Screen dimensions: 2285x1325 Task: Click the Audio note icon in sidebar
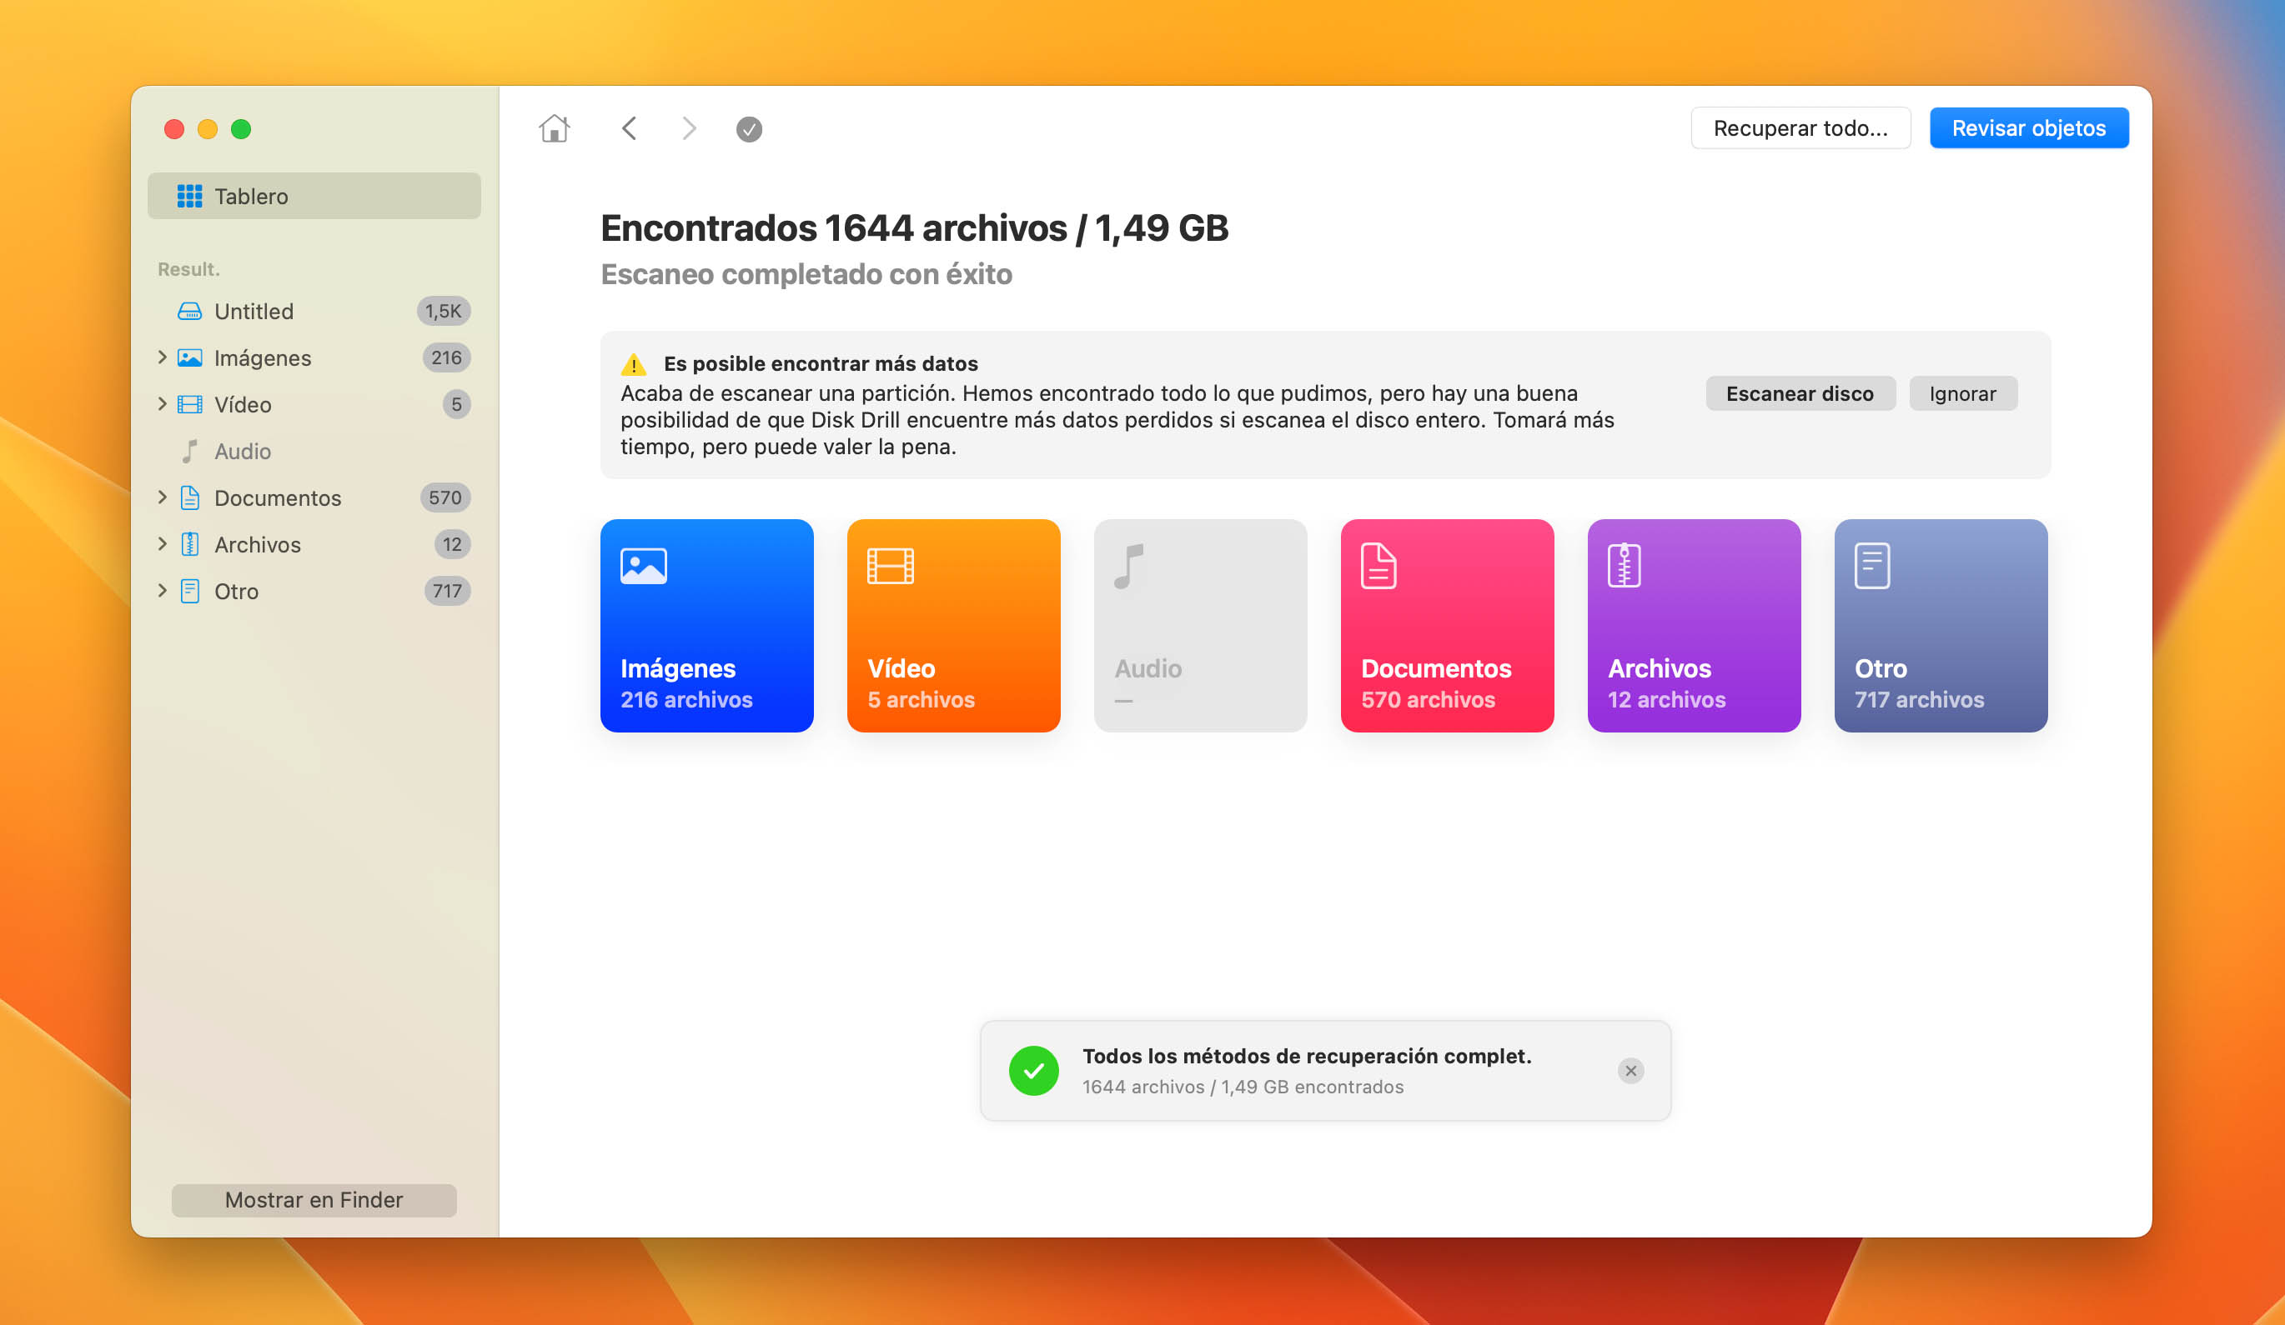click(189, 452)
